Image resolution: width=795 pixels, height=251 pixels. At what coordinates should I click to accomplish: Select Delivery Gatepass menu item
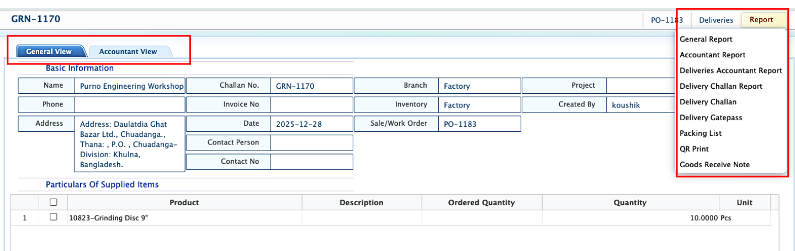coord(711,118)
